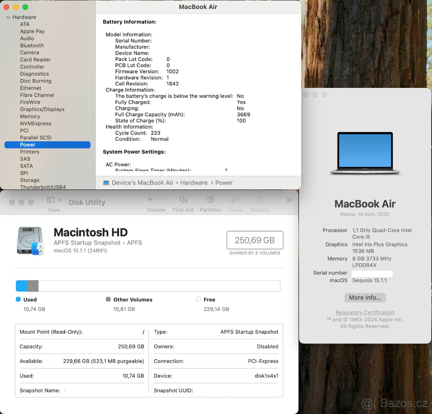Toggle the Free space legend

coord(198,299)
